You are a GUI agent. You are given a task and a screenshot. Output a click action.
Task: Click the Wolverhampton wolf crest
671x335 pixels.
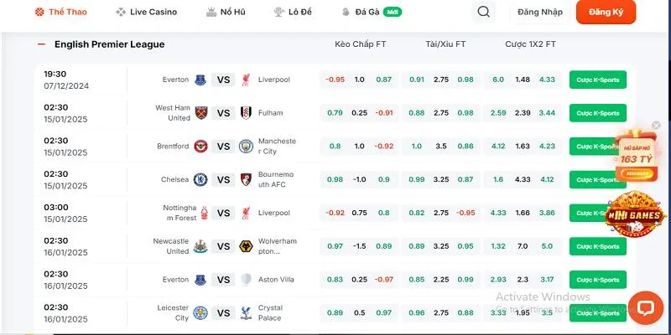246,246
